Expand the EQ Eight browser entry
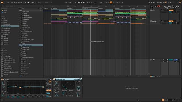This screenshot has height=102, width=182. coord(20,33)
